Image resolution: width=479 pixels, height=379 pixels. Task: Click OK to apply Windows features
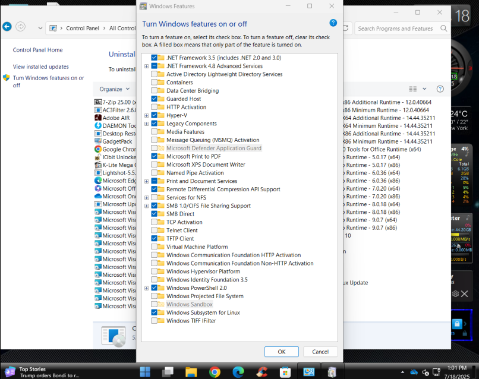pos(281,352)
